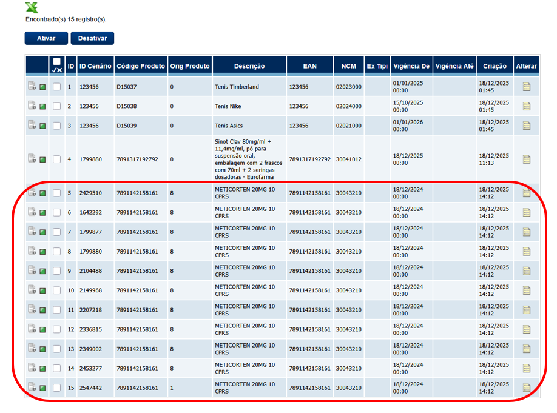557x413 pixels.
Task: Click the Descrição column header
Action: (x=249, y=66)
